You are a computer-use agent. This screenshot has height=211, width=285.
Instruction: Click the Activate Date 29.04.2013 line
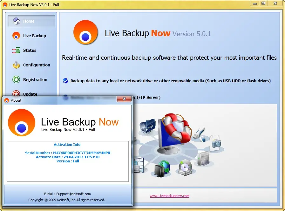68,157
